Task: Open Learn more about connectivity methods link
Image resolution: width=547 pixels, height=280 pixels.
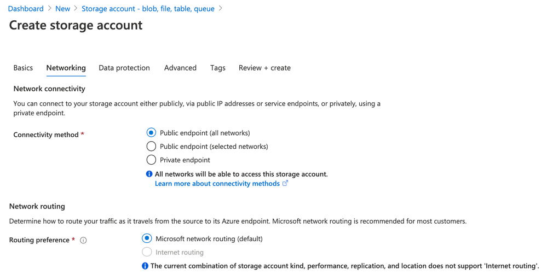Action: pyautogui.click(x=217, y=184)
